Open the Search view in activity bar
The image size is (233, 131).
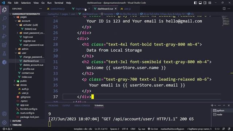(4, 19)
